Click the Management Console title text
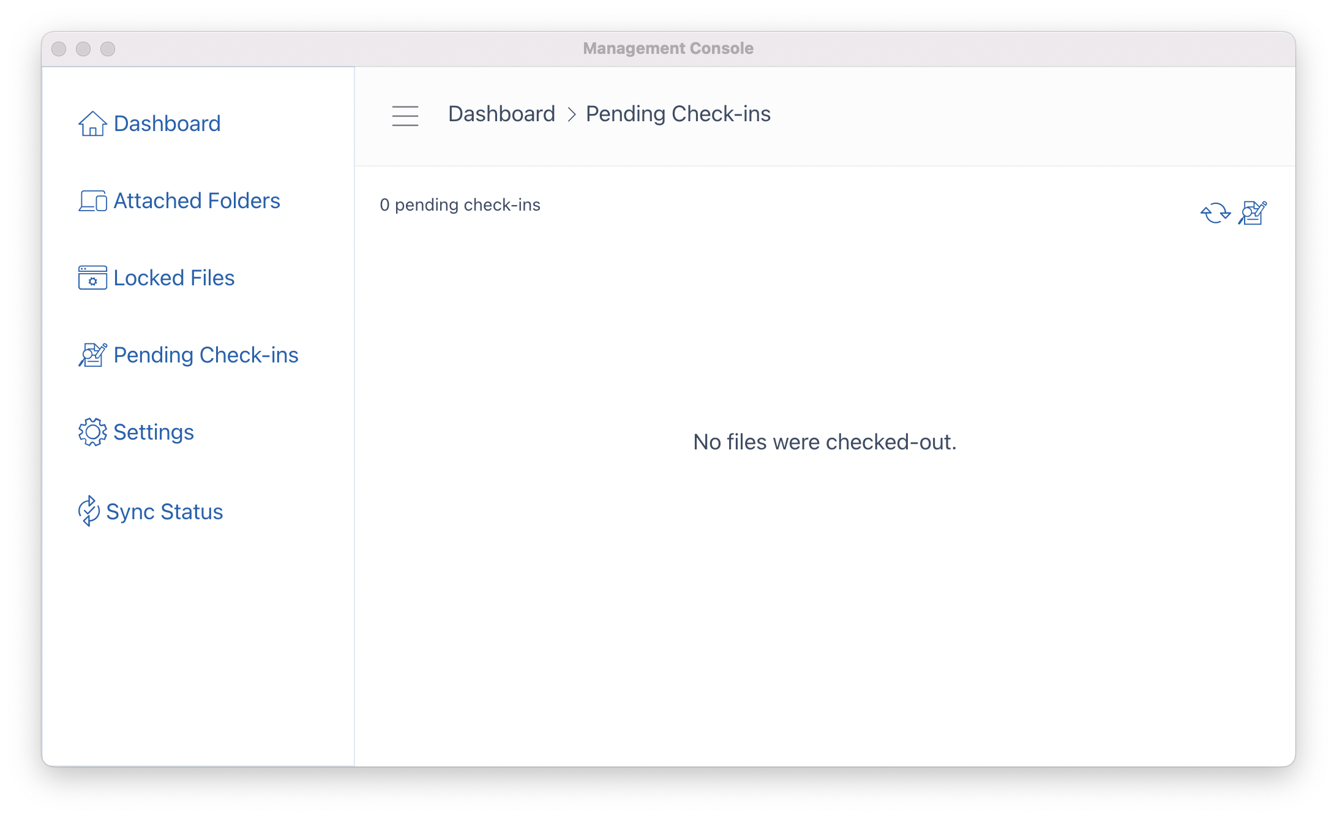1337x818 pixels. click(x=668, y=48)
